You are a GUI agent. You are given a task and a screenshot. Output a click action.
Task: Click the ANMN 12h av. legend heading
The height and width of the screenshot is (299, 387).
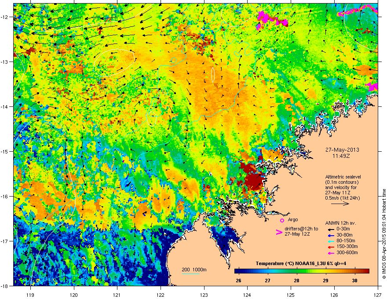340,223
